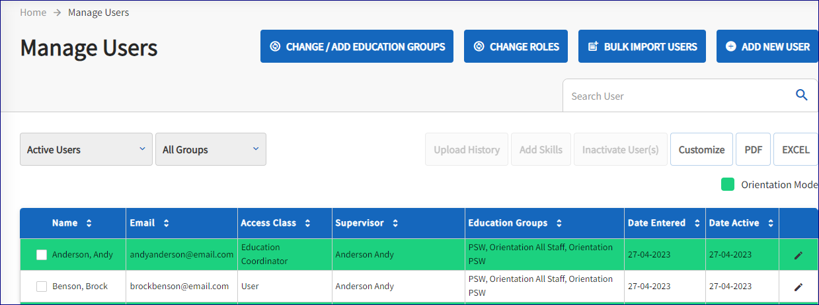Sort by Date Active column arrows
This screenshot has width=819, height=305.
[771, 223]
